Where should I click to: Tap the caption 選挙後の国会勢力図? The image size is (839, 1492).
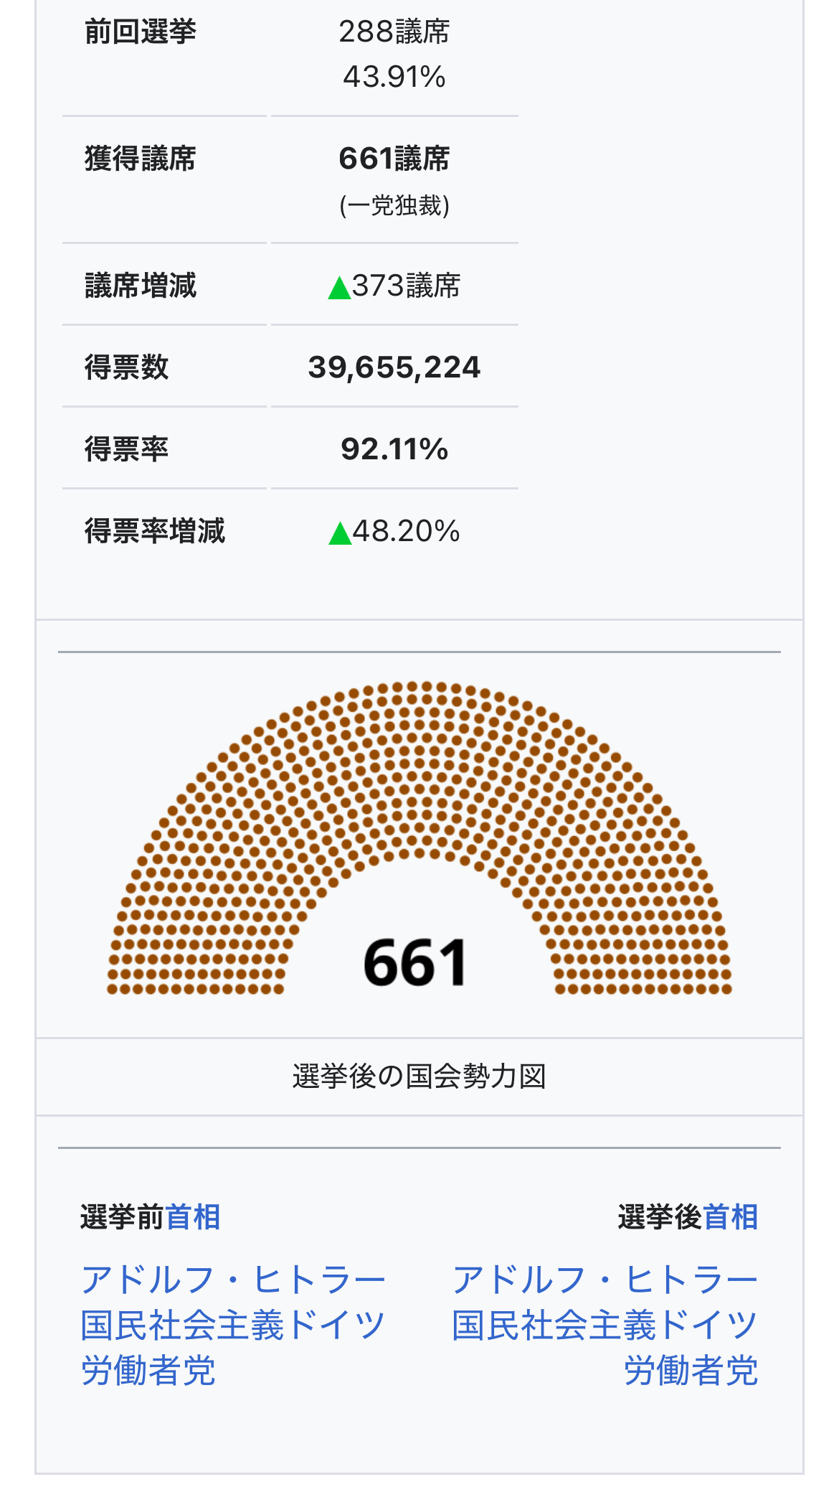coord(419,1076)
